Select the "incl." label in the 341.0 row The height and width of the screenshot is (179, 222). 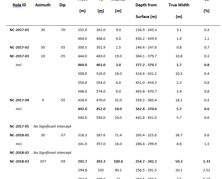(x=19, y=144)
